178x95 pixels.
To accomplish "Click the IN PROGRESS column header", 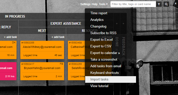I will (x=15, y=16).
